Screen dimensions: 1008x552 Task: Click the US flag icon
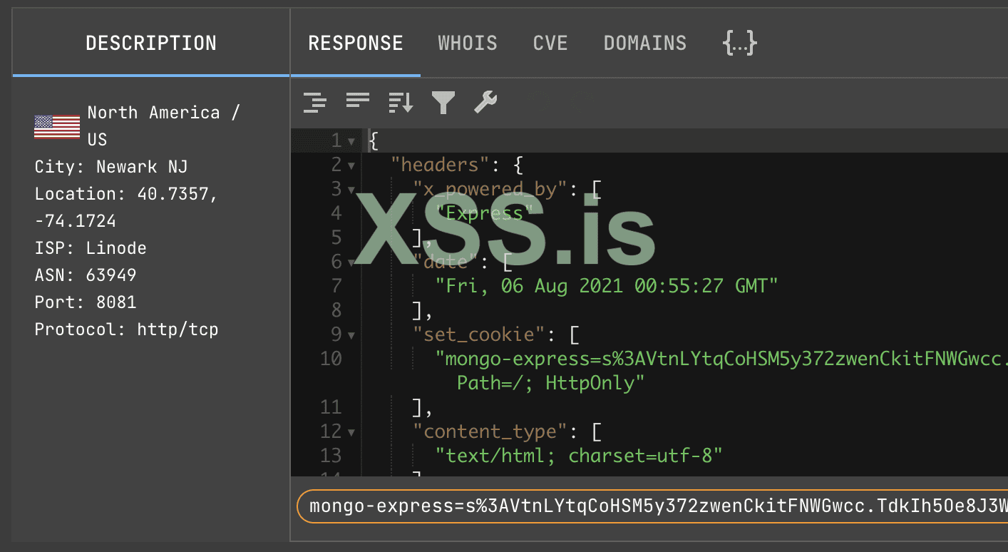pyautogui.click(x=57, y=126)
